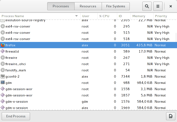Click process ID 1576
This screenshot has height=122, width=177.
point(125,102)
